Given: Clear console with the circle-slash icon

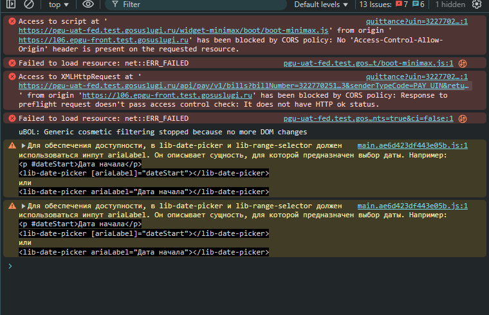Looking at the screenshot, I should [x=29, y=4].
